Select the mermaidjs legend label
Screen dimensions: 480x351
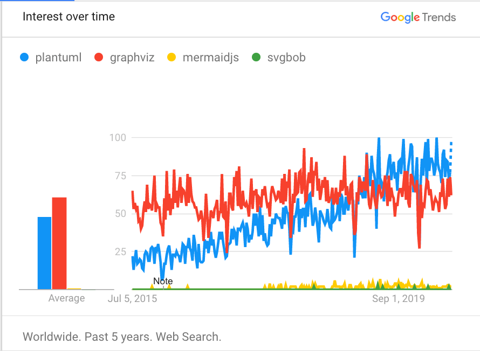210,57
